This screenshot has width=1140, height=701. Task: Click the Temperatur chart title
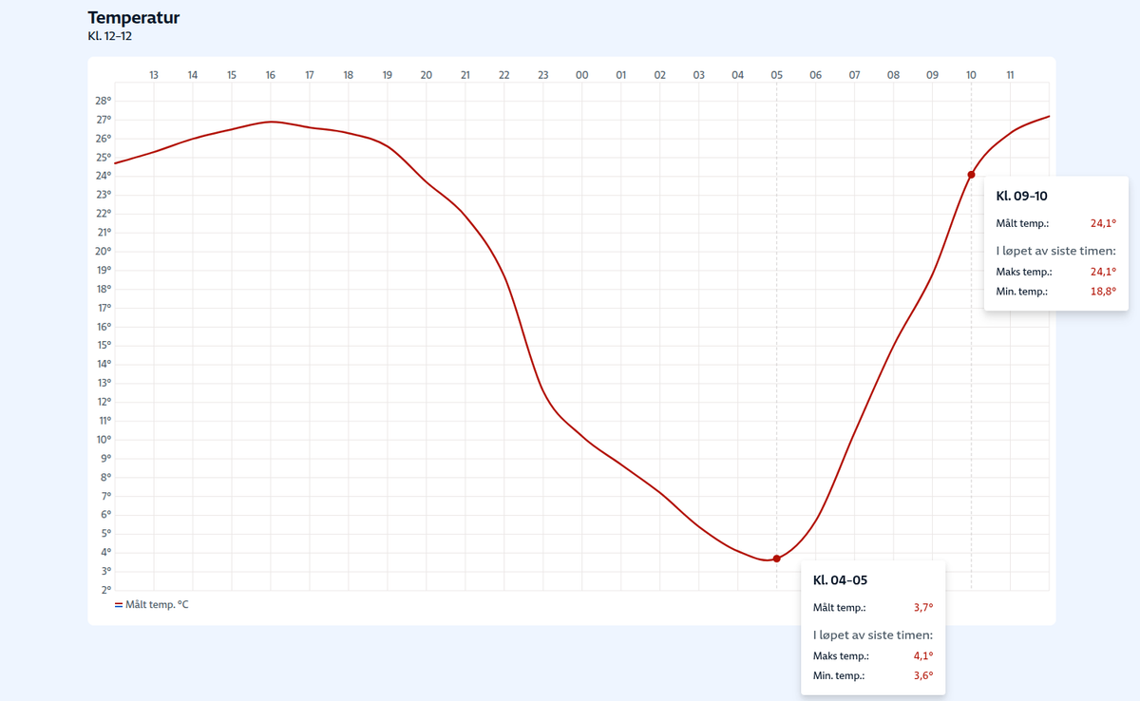tap(134, 18)
